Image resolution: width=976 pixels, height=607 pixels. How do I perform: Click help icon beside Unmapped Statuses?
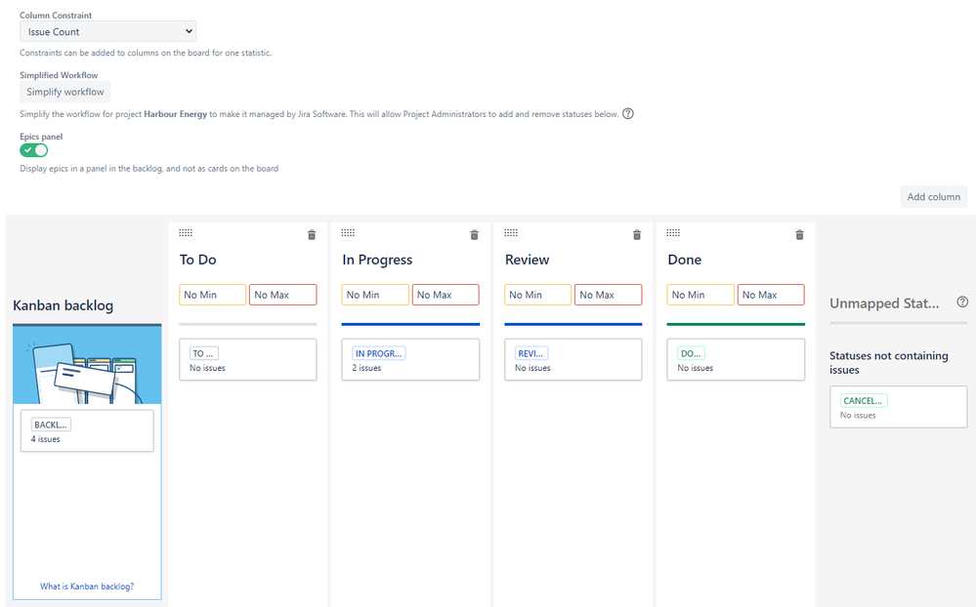[962, 303]
